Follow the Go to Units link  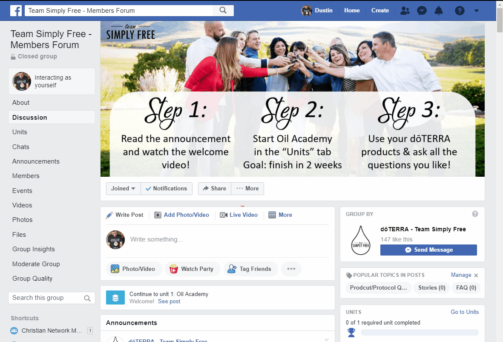click(x=465, y=312)
